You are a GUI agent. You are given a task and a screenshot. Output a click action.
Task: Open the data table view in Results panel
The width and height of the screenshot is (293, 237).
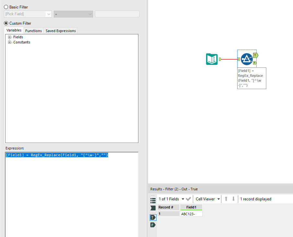[153, 200]
